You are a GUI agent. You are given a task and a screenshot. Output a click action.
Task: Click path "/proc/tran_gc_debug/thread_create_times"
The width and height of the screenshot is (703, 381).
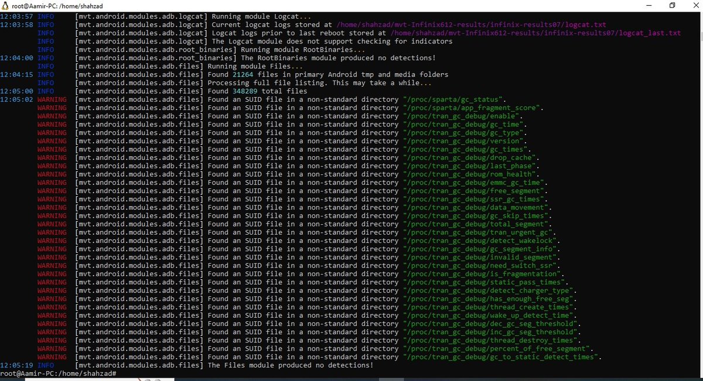coord(489,307)
